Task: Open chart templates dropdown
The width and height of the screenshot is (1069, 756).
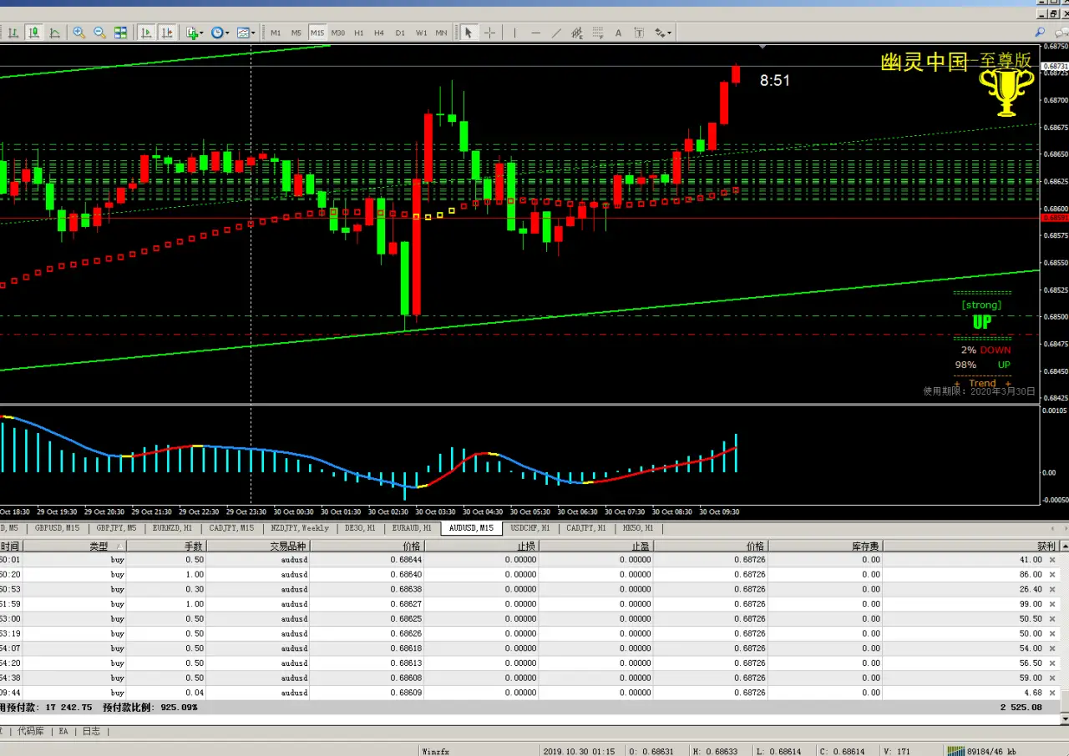Action: (x=246, y=33)
